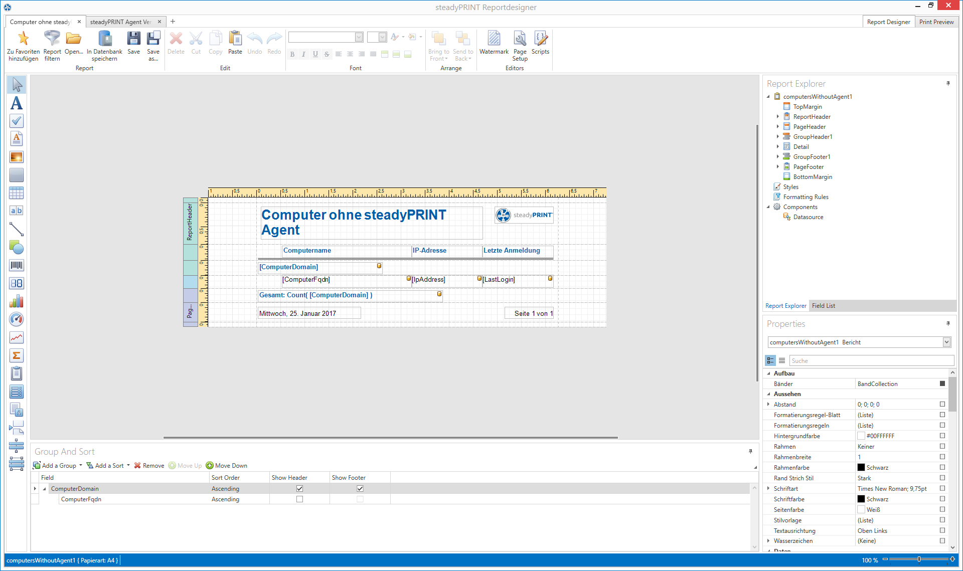Open the Properties object selector dropdown
Image resolution: width=963 pixels, height=571 pixels.
tap(946, 342)
